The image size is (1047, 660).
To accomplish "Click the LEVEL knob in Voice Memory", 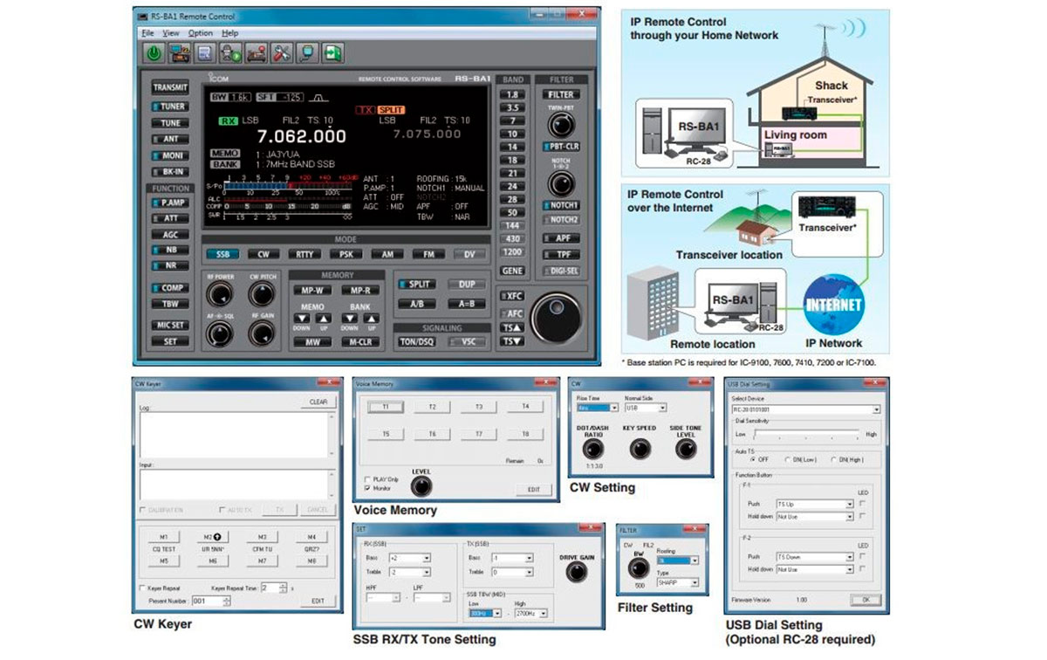I will click(x=421, y=486).
